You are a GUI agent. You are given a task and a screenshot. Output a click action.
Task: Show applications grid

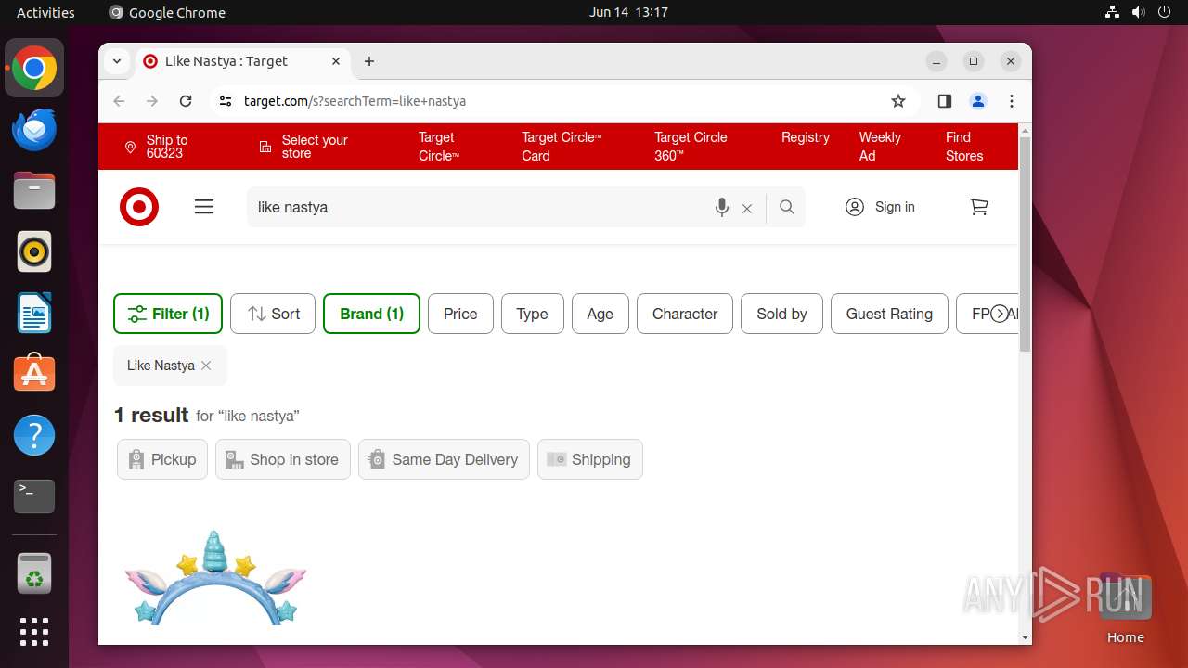point(34,632)
